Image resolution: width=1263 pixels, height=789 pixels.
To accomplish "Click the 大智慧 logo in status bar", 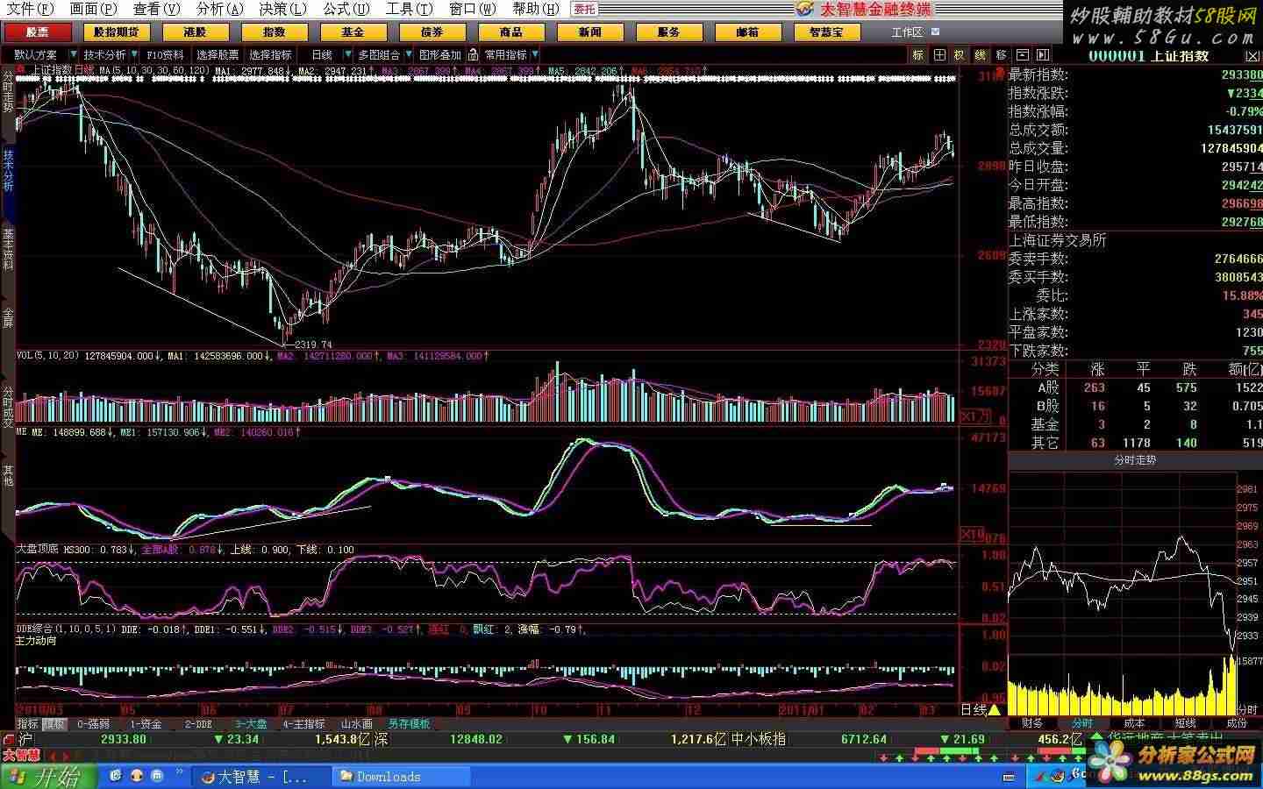I will click(21, 754).
